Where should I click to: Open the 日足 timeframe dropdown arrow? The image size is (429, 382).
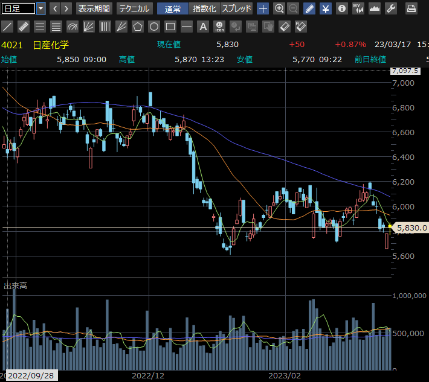click(40, 8)
